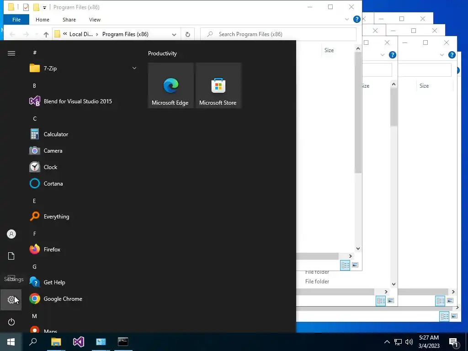Click Size column in the rightmost back window
Viewport: 468px width, 351px height.
424,86
